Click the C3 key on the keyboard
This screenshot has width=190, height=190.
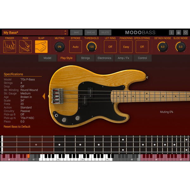point(83,160)
